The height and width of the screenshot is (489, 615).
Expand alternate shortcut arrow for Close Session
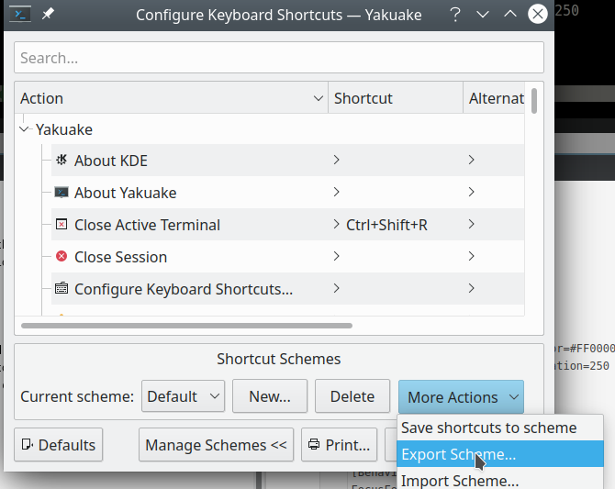coord(471,256)
